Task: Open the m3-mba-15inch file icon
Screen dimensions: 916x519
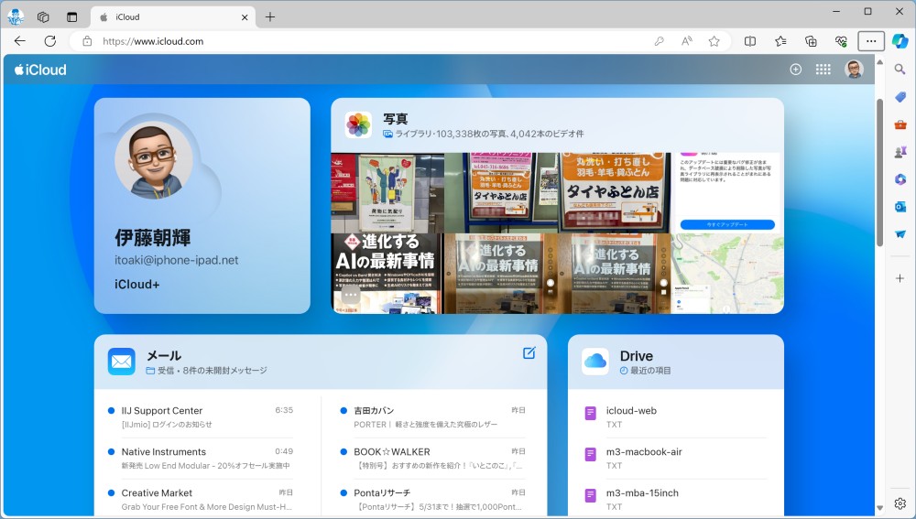Action: [591, 495]
